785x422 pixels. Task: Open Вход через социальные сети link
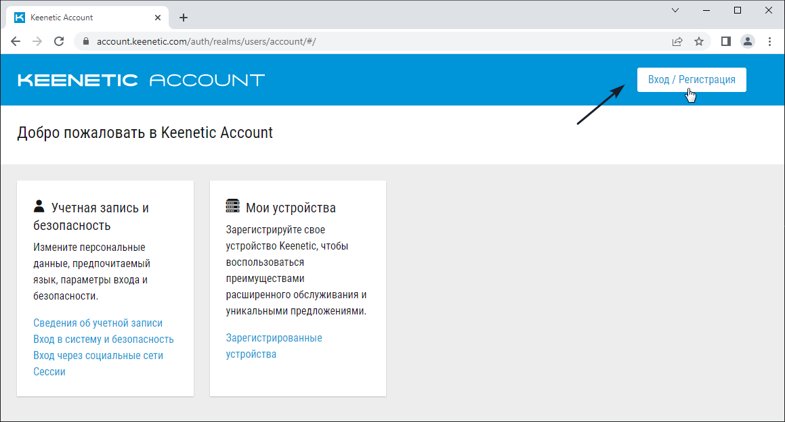coord(98,356)
